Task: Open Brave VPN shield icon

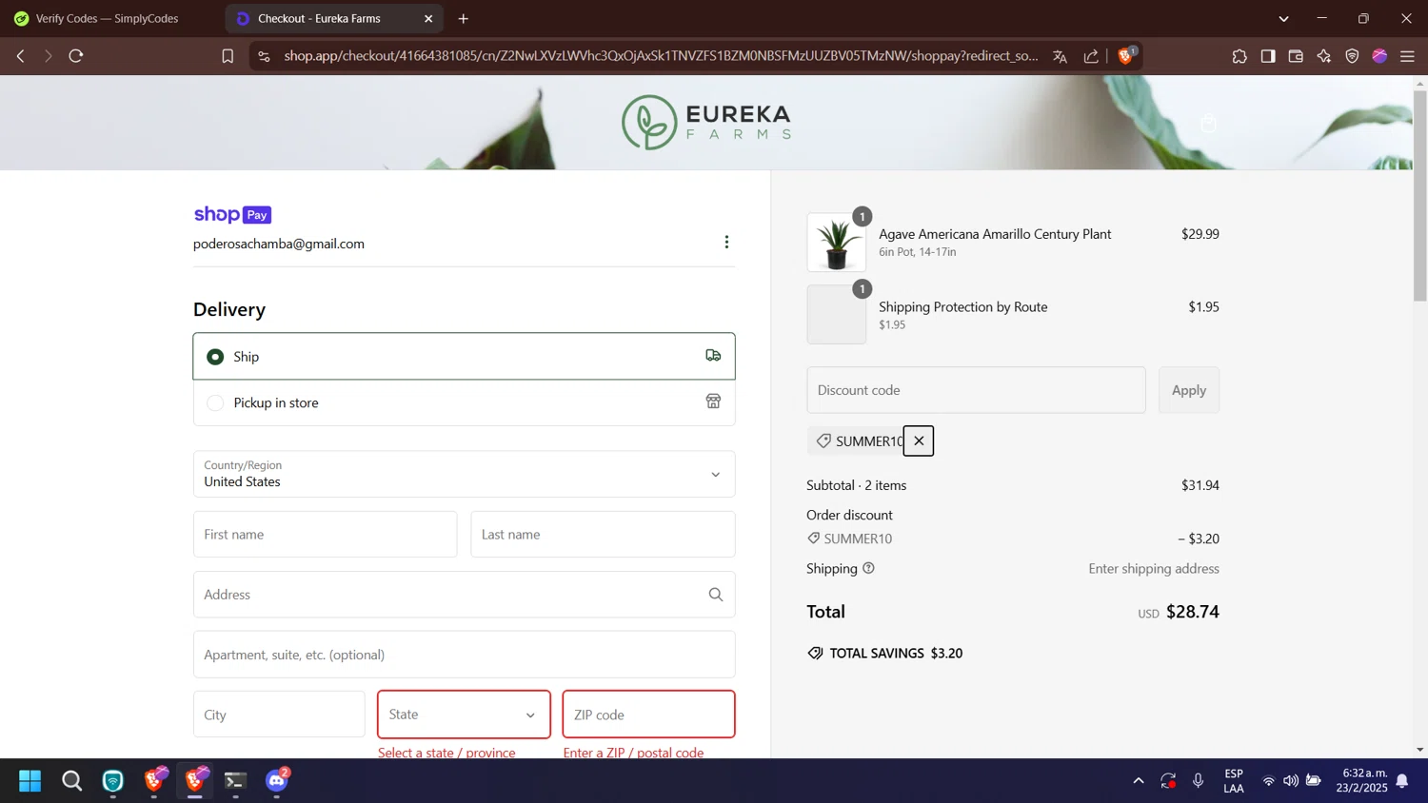Action: (x=1352, y=56)
